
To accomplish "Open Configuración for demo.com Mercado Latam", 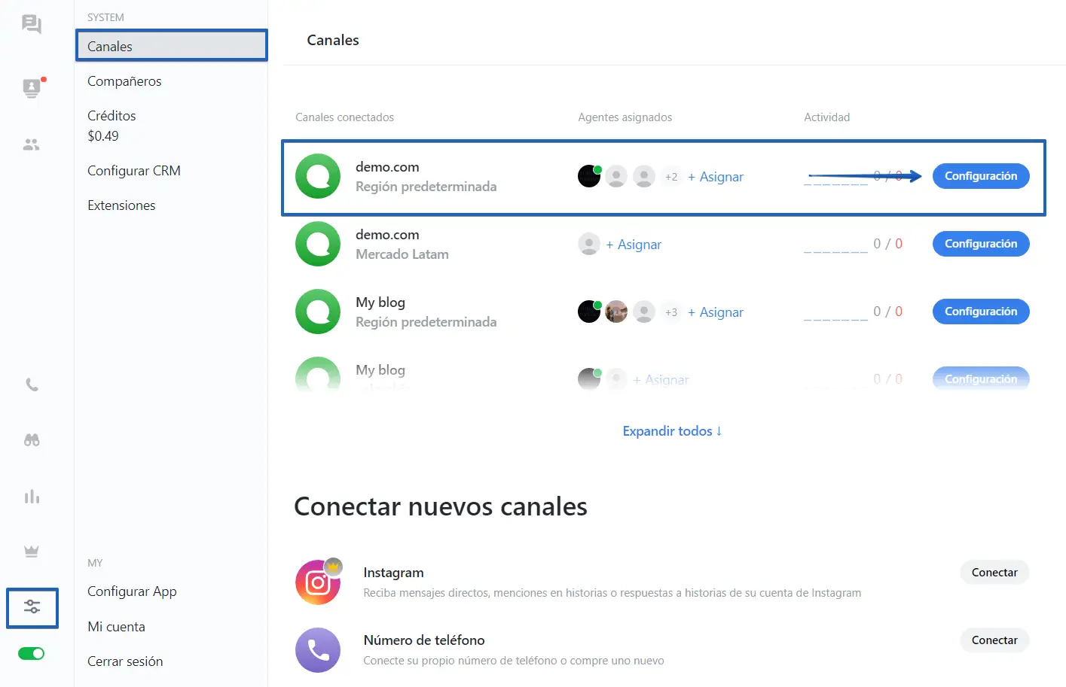I will click(980, 244).
